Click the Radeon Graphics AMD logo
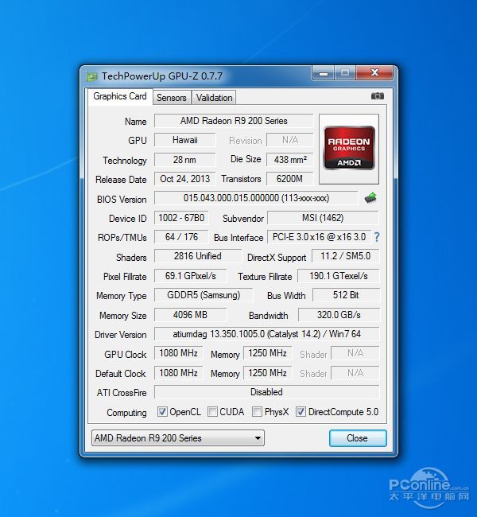The image size is (477, 517). tap(349, 149)
